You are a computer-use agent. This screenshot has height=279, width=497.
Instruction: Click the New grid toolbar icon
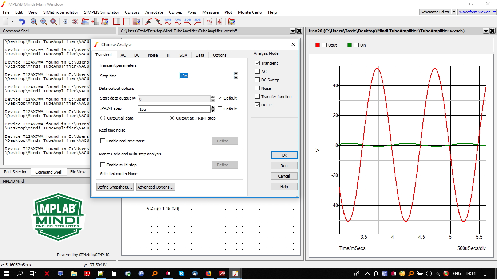click(117, 21)
